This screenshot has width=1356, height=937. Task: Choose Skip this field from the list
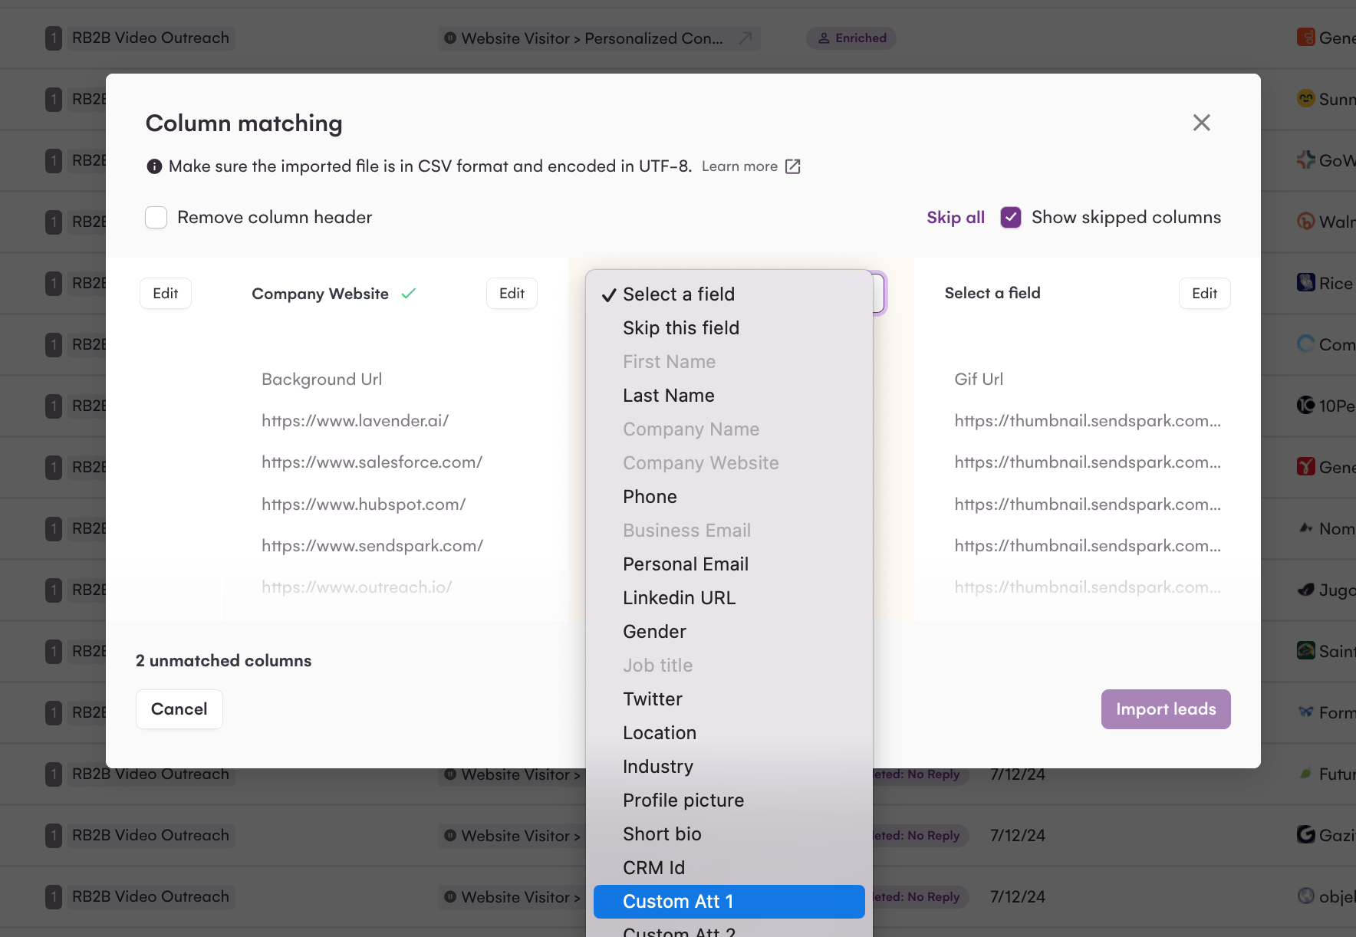click(729, 328)
